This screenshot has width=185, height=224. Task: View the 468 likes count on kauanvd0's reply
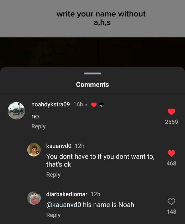click(171, 163)
